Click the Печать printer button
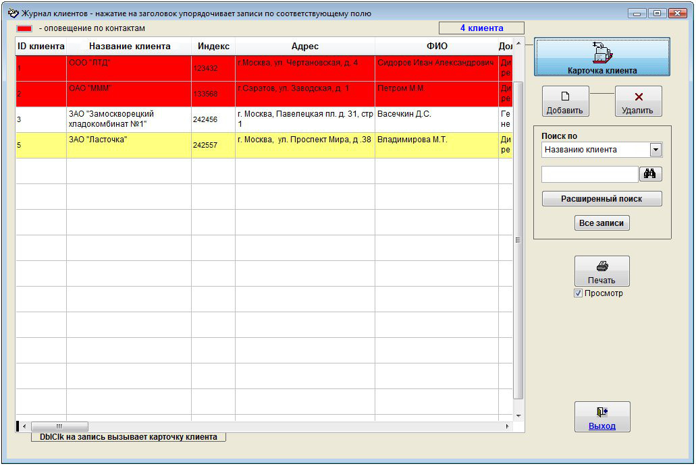Viewport: 696px width, 466px height. [x=601, y=271]
